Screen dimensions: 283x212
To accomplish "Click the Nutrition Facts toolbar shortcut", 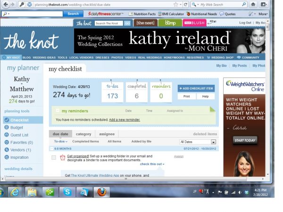I will pos(142,14).
